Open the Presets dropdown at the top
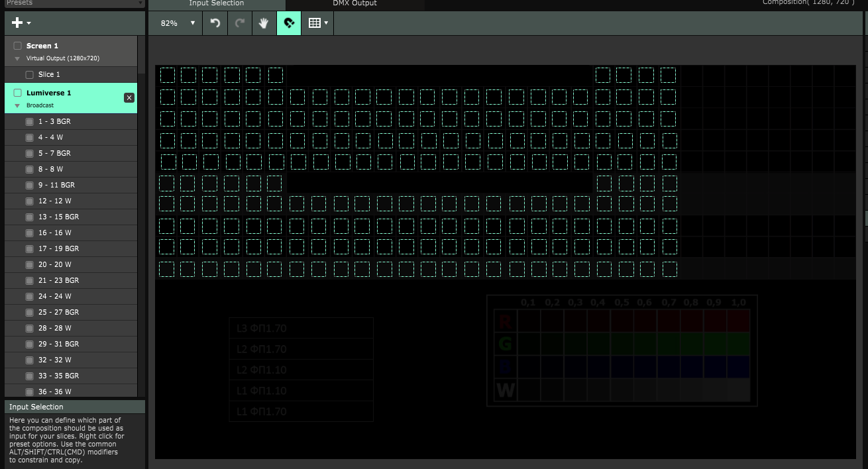868x469 pixels. tap(73, 3)
